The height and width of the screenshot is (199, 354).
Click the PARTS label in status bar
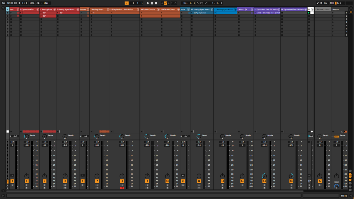(344, 196)
